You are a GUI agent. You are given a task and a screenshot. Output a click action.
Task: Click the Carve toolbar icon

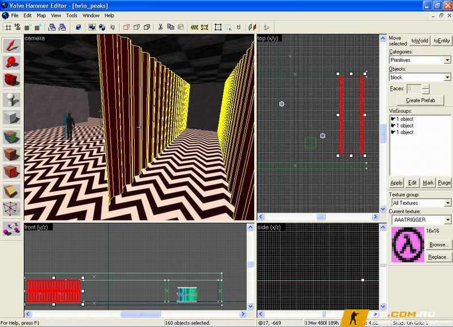(x=79, y=27)
